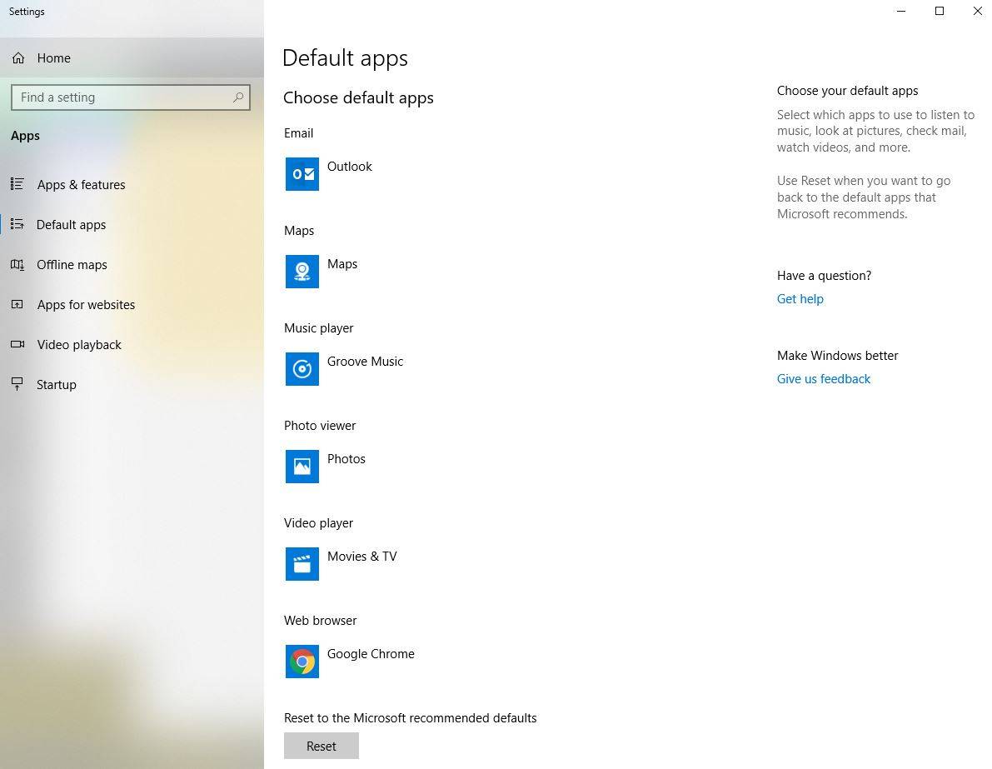
Task: Click the search magnifier icon
Action: (x=238, y=97)
